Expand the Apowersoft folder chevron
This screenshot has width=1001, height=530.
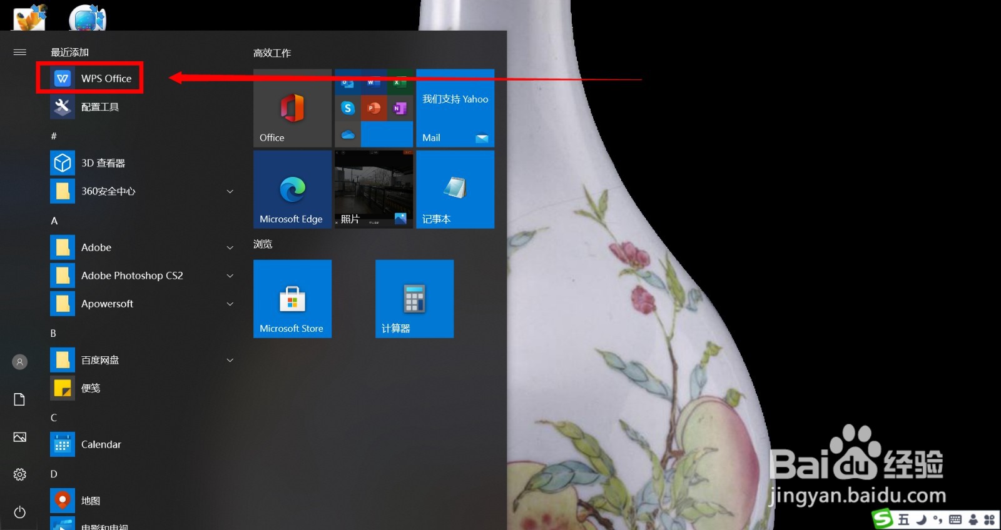(230, 304)
